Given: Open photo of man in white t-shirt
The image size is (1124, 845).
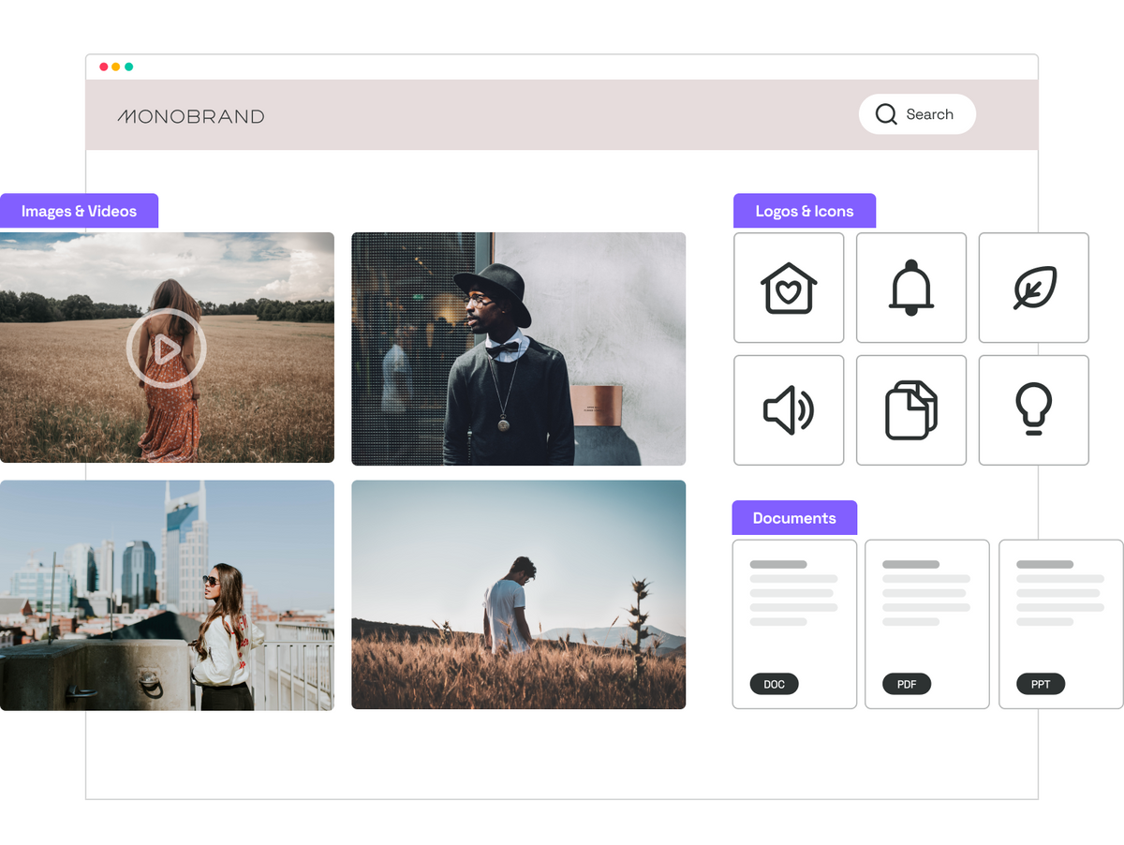Looking at the screenshot, I should [518, 596].
